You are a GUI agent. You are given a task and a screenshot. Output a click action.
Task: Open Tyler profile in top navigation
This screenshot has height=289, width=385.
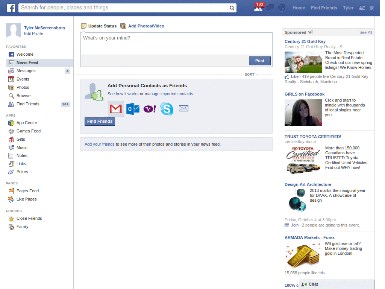[x=348, y=8]
